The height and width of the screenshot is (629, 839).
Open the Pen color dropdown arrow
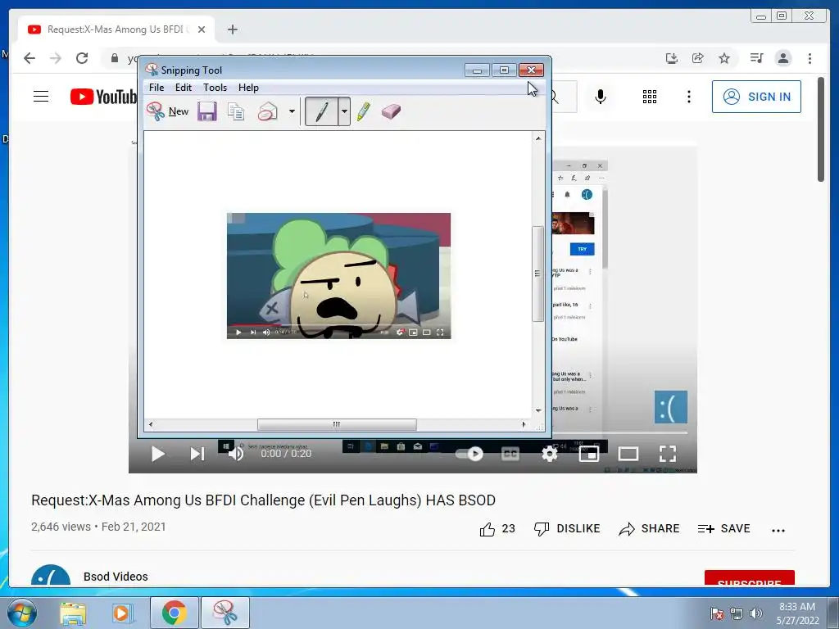point(344,111)
